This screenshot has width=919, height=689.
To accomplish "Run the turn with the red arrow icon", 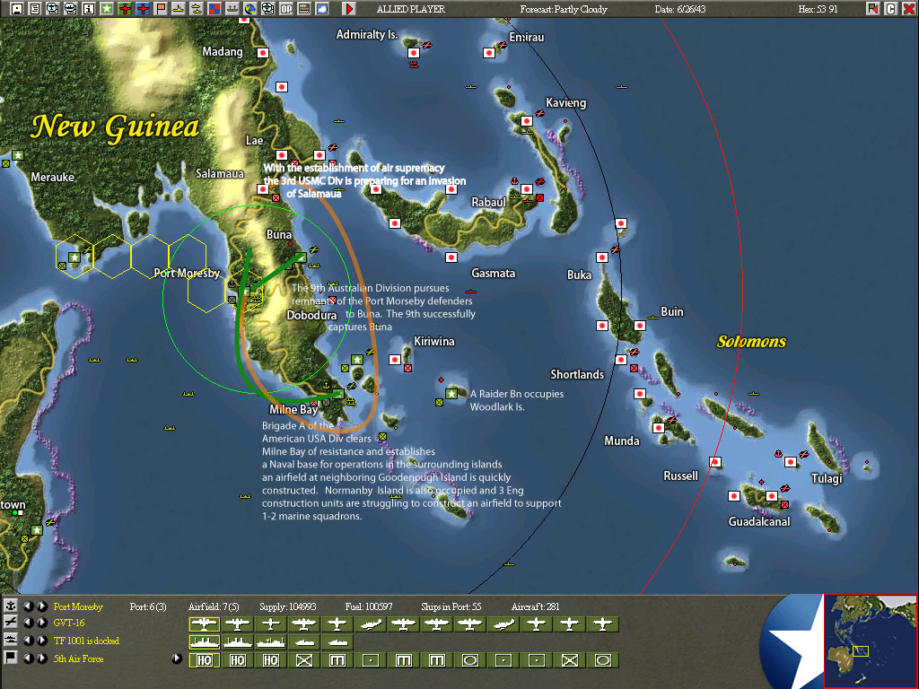I will click(x=349, y=10).
